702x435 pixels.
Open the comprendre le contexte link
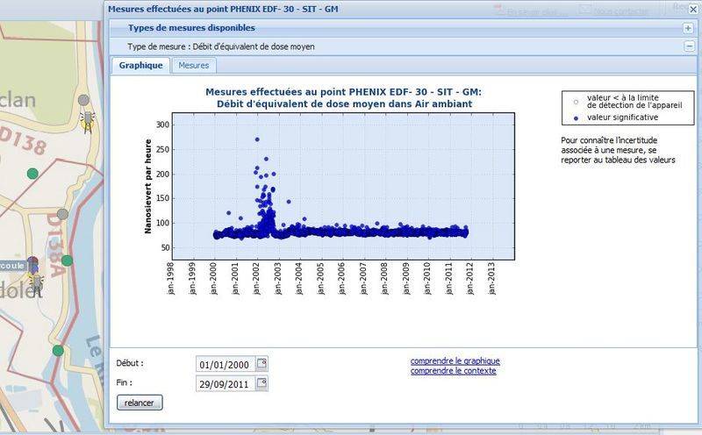[x=453, y=371]
